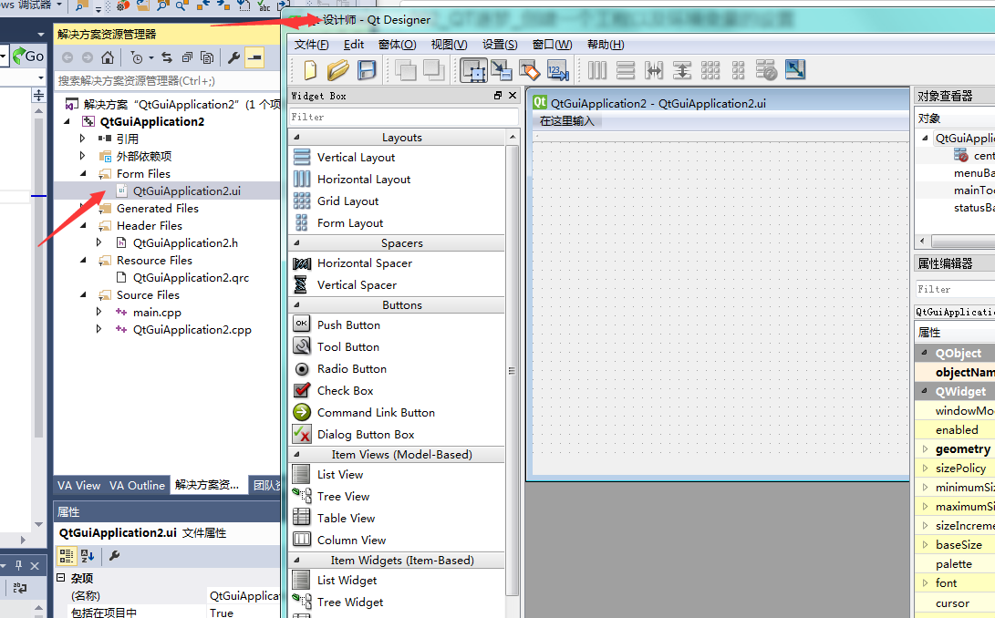Open Properties wrench icon in Solution Explorer toolbar
This screenshot has height=618, width=995.
tap(233, 57)
